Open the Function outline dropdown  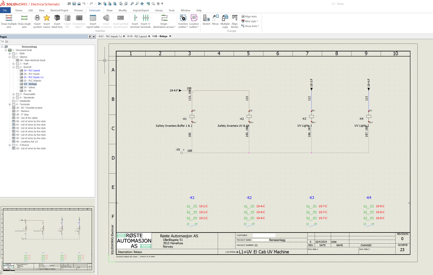point(183,25)
